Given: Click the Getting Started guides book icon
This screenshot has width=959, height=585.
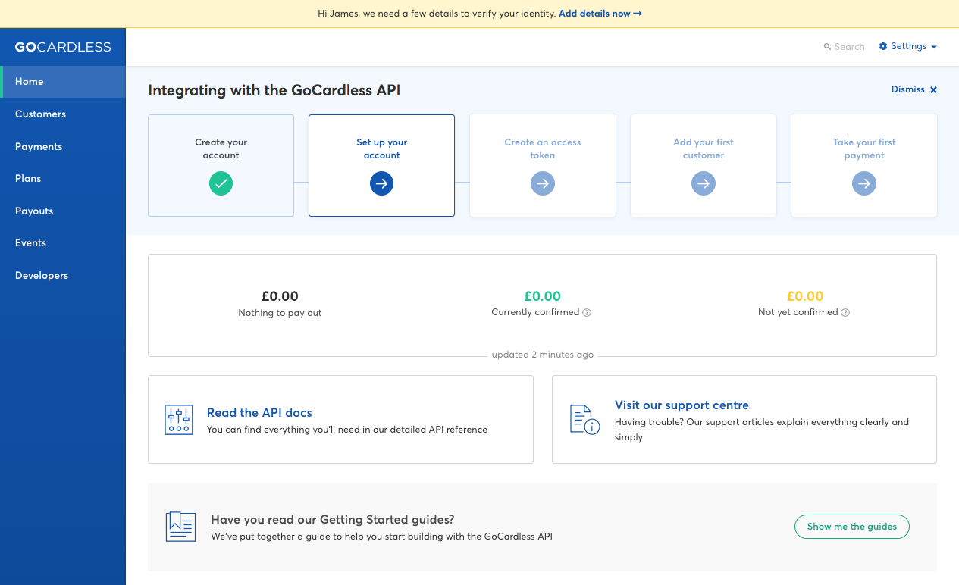Looking at the screenshot, I should click(180, 527).
